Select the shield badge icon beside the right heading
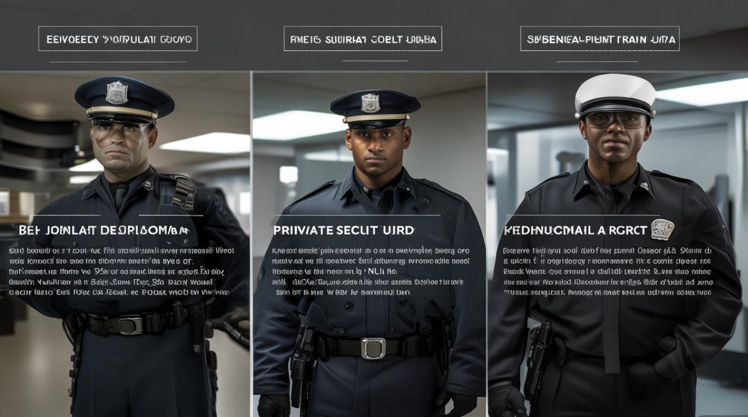Viewport: 748px width, 417px height. (662, 229)
